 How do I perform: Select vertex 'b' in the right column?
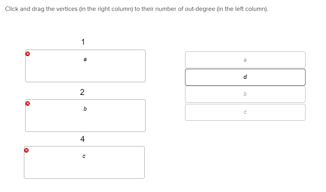pos(245,94)
